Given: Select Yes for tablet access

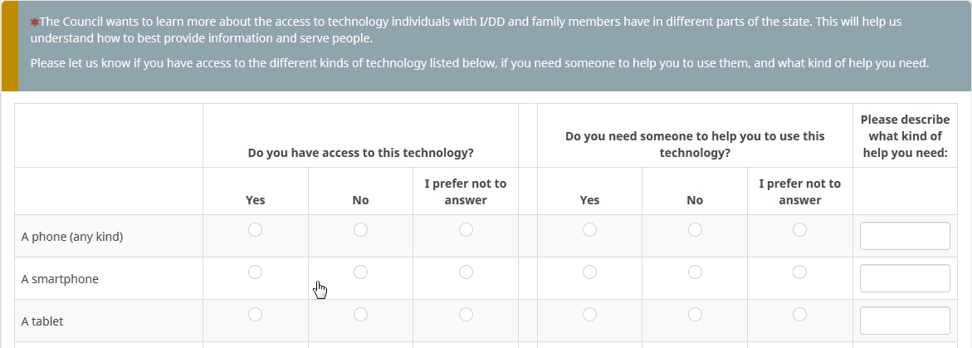Looking at the screenshot, I should 255,314.
